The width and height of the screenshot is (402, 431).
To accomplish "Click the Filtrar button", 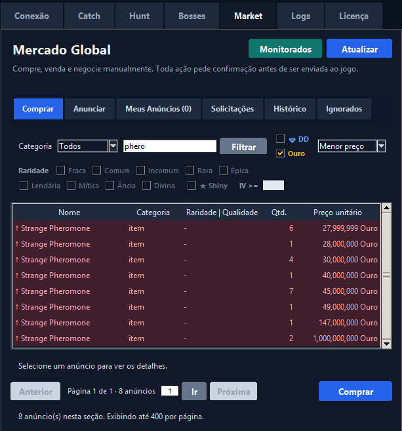I will [243, 146].
